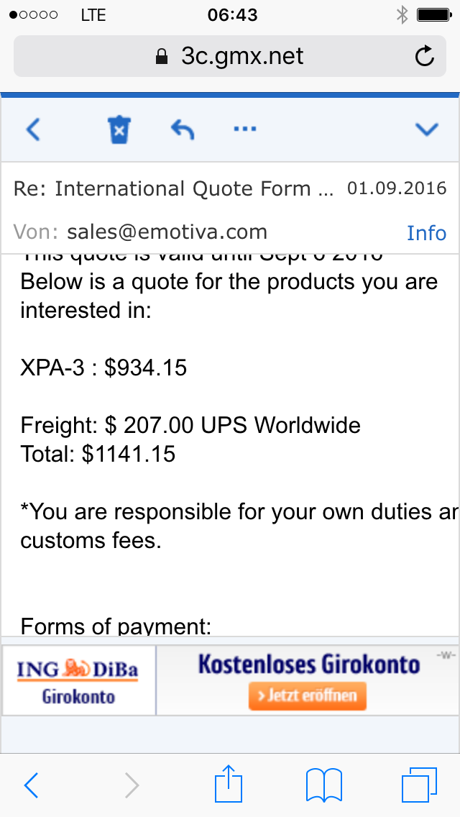Open Safari bookmarks
Viewport: 460px width, 817px height.
point(323,784)
